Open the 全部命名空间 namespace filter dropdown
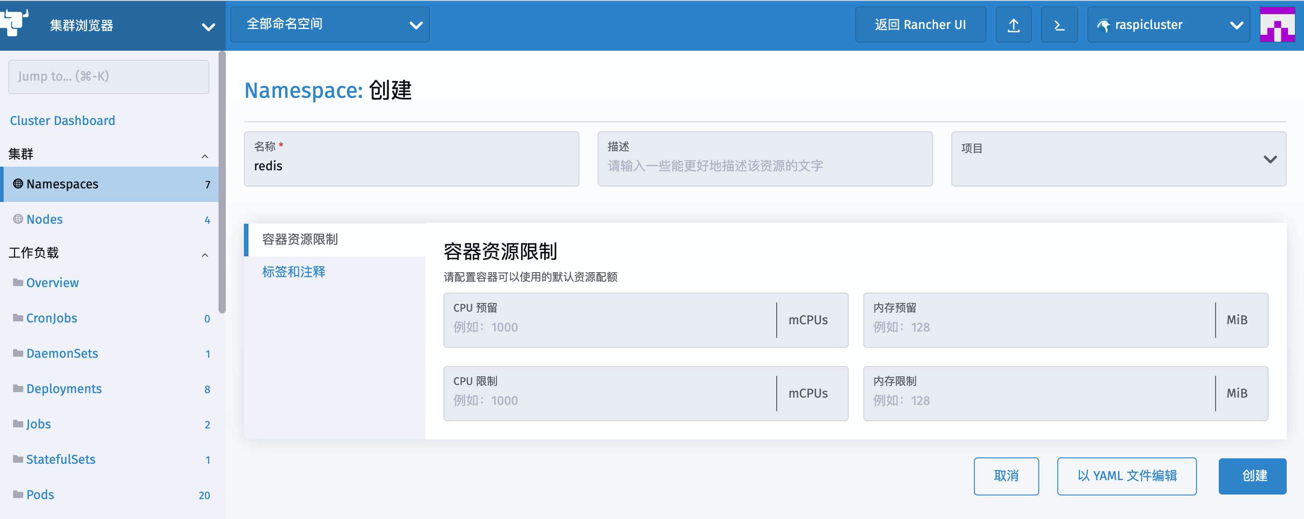Screen dimensions: 1304x519 330,25
